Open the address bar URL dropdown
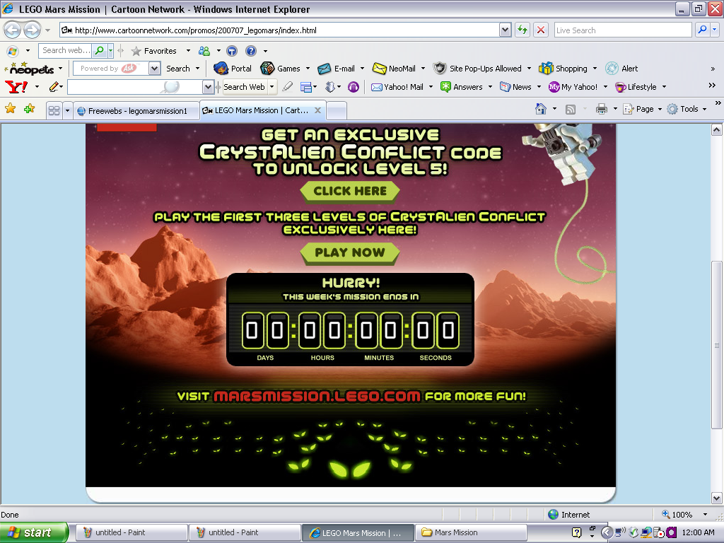 [505, 30]
